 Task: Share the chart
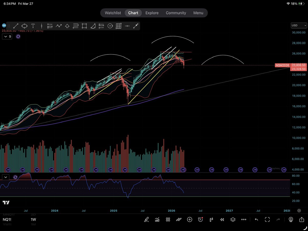pos(302,219)
